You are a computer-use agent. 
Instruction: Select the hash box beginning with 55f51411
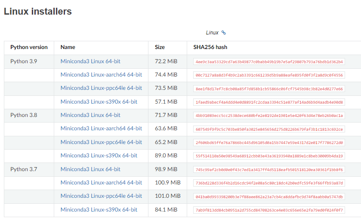[x=269, y=156]
